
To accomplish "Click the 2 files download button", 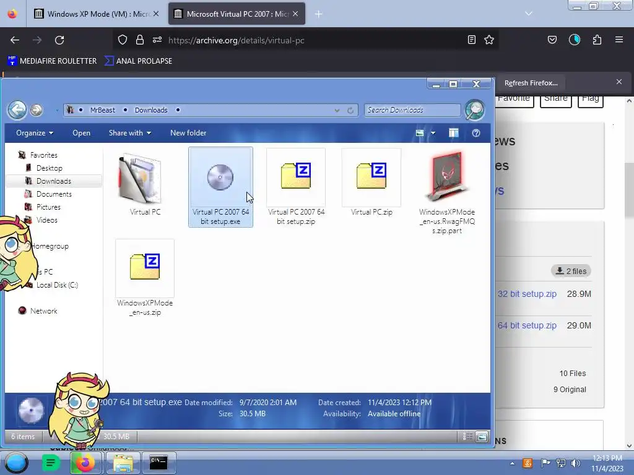I will (571, 271).
